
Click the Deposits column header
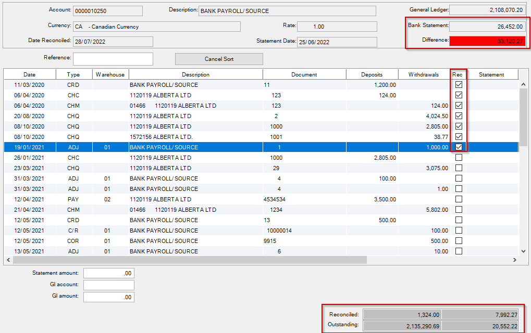pos(372,74)
